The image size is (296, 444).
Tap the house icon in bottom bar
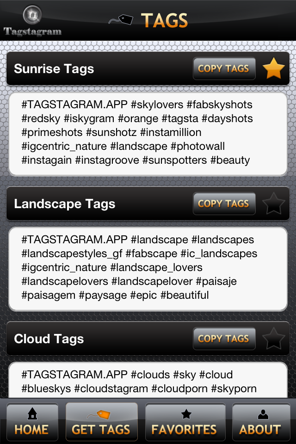[x=32, y=413]
